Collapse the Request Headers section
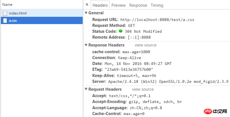The image size is (230, 117). coord(86,89)
